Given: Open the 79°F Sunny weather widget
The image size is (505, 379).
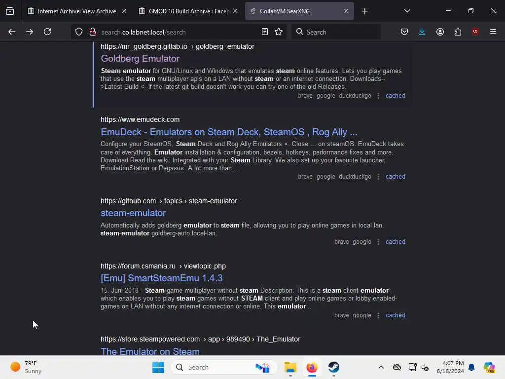Looking at the screenshot, I should (27, 367).
